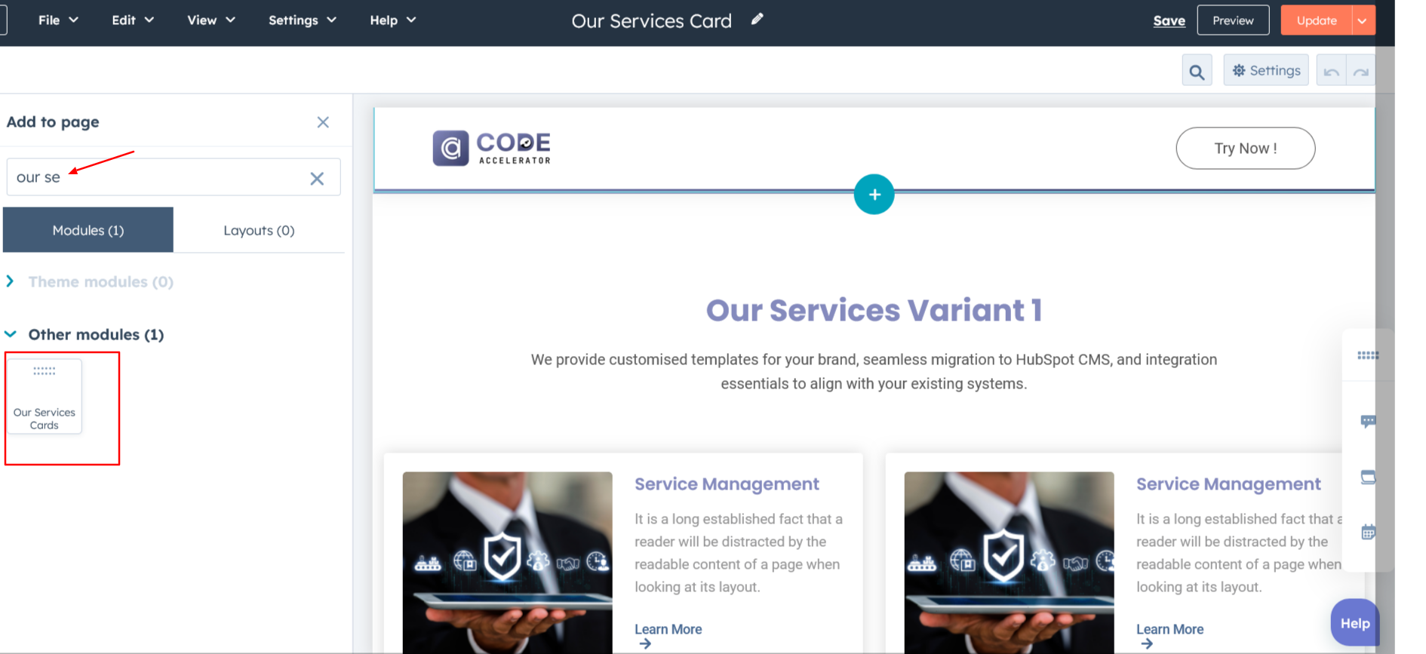The image size is (1426, 654).
Task: Click the Preview button
Action: coord(1233,20)
